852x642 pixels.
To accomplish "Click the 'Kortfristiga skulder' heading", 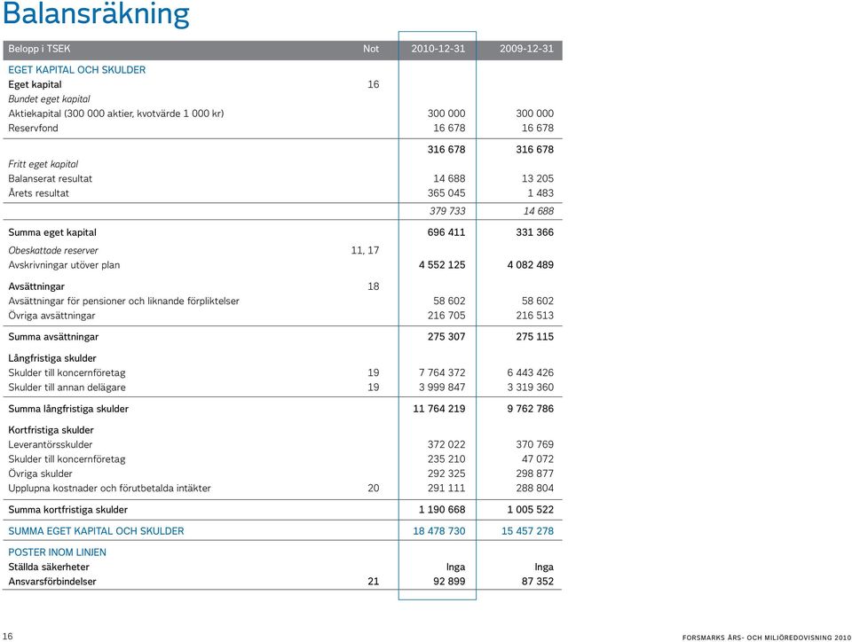I will 51,430.
